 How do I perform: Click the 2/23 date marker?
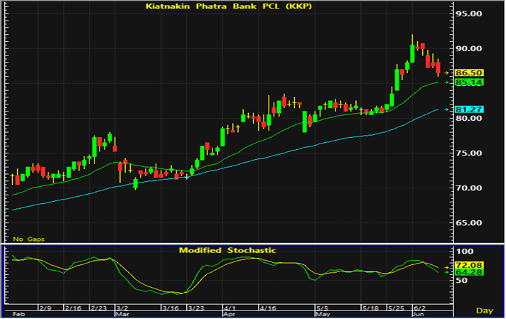tap(99, 308)
